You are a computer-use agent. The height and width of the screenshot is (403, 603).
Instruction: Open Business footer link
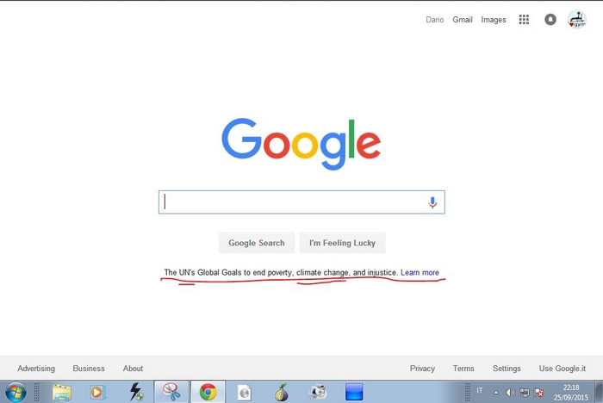pos(89,368)
